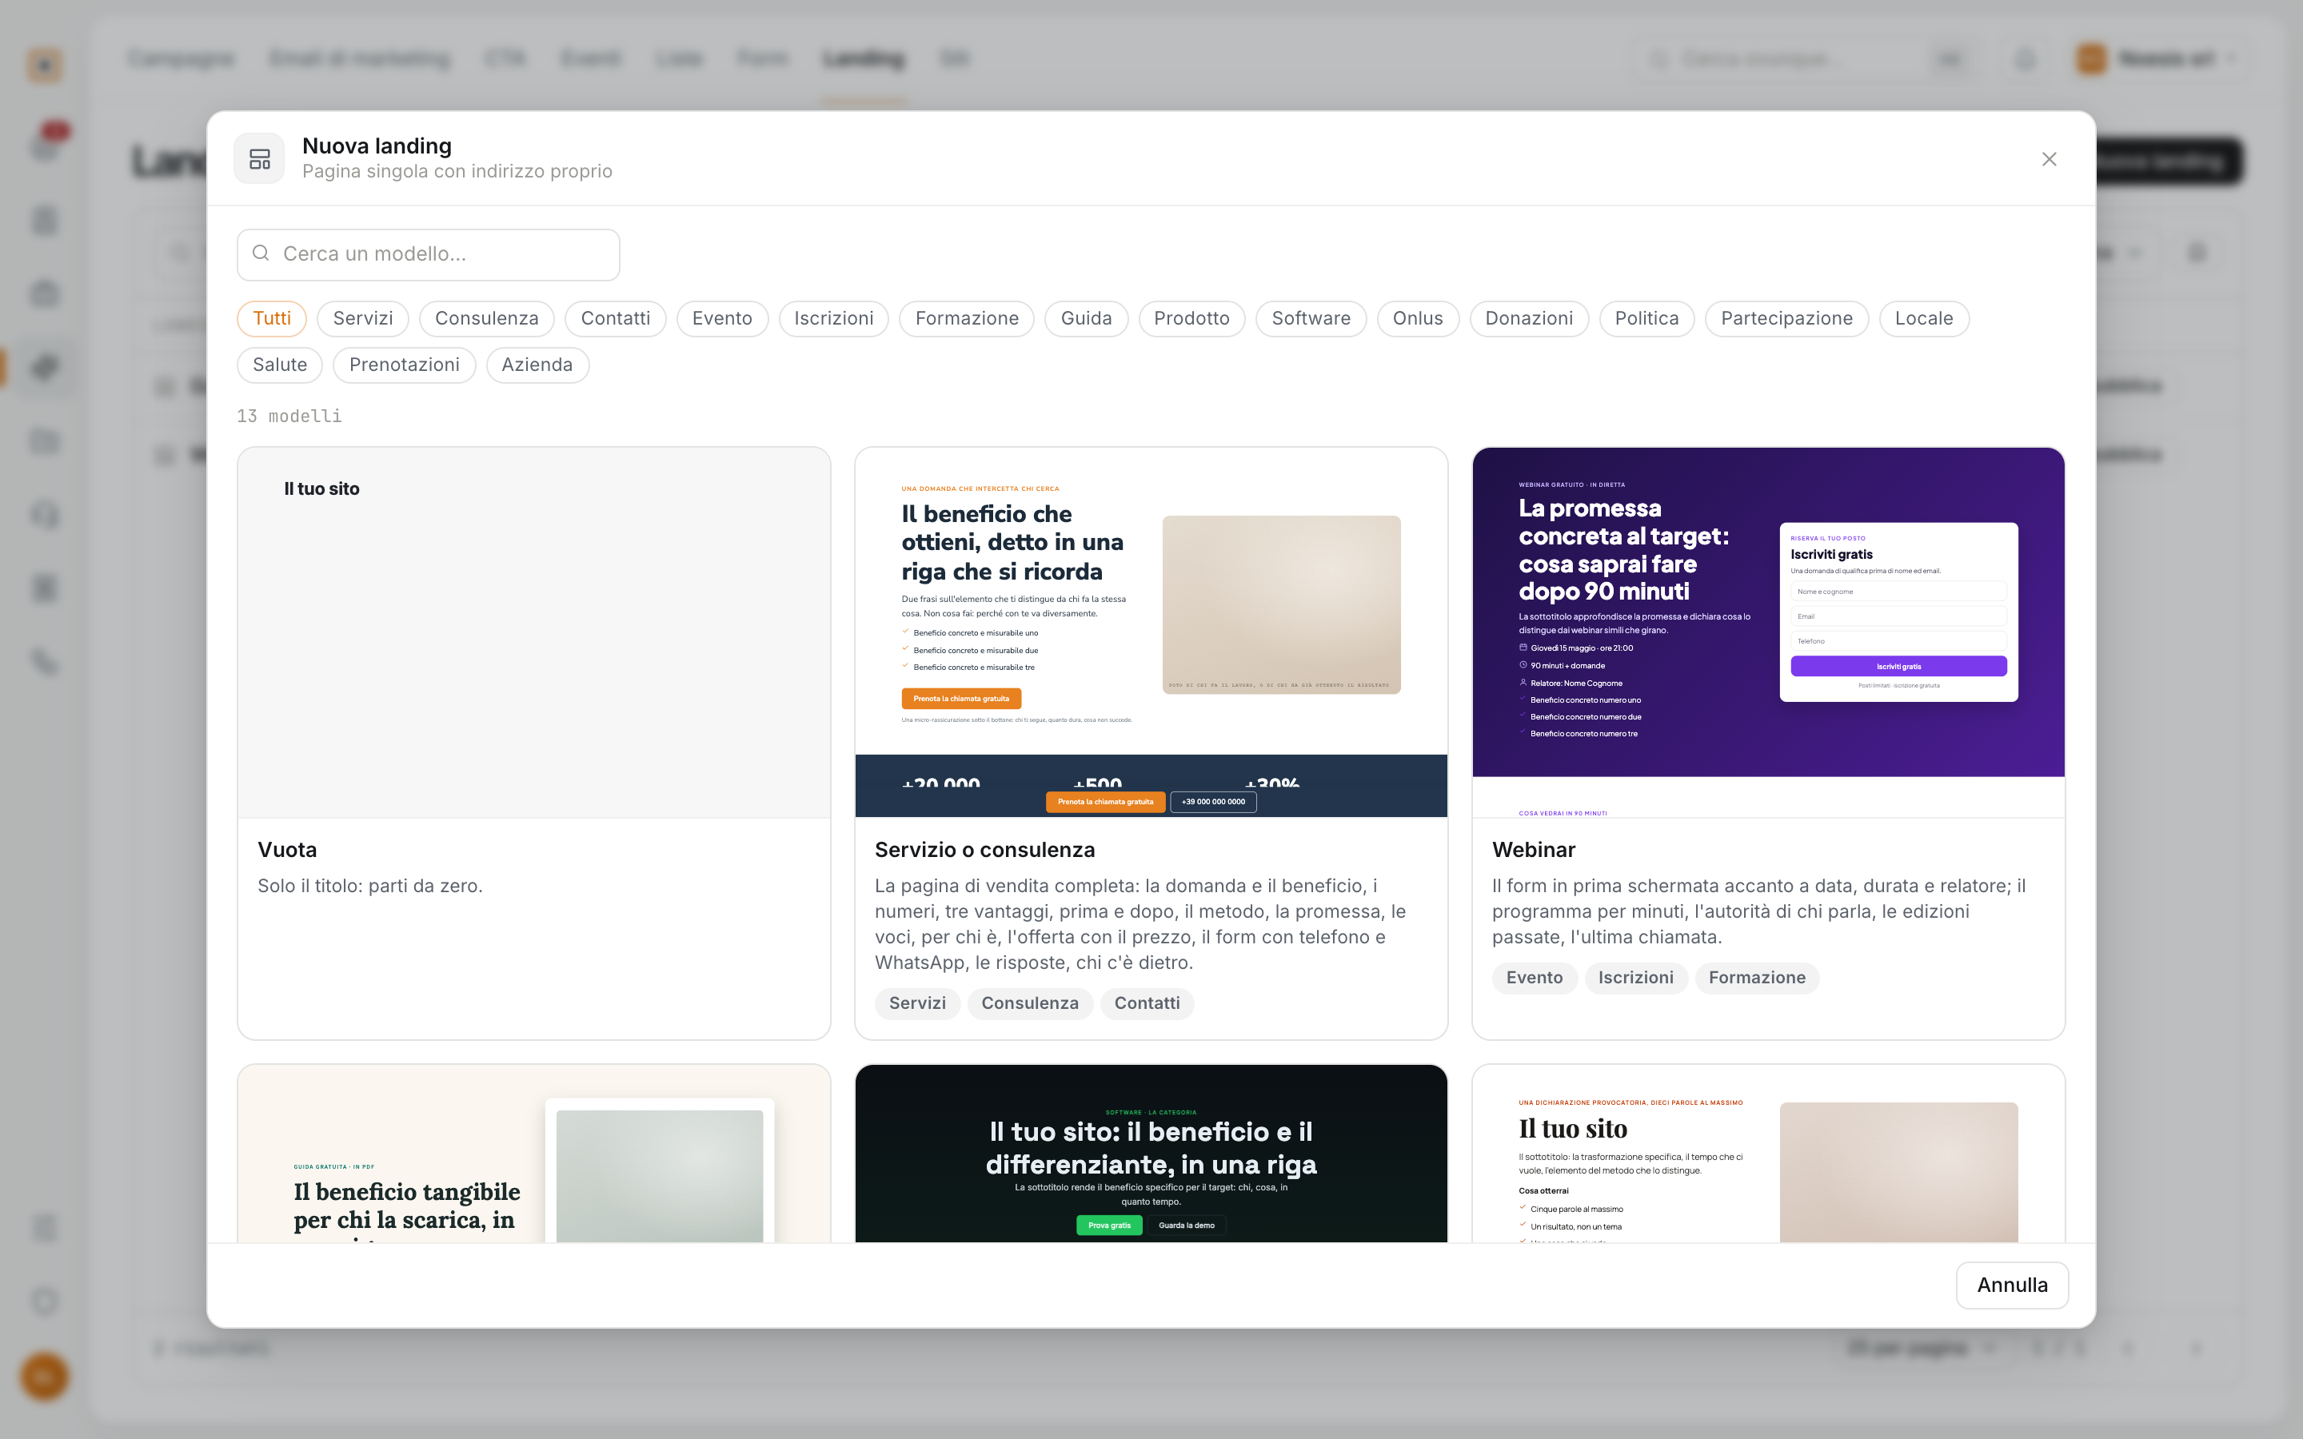2303x1439 pixels.
Task: Filter models by Partecipazione
Action: 1786,319
